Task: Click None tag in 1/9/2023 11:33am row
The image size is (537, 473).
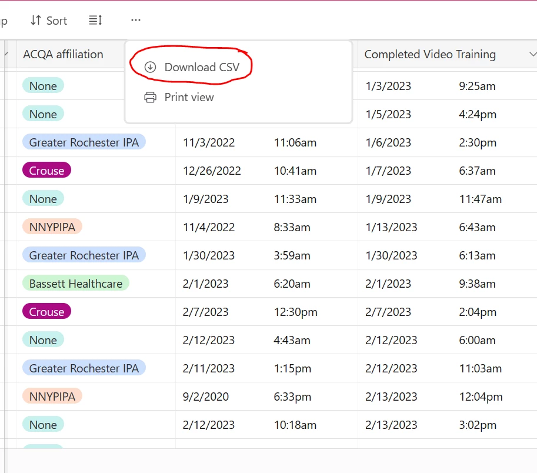Action: click(x=43, y=199)
